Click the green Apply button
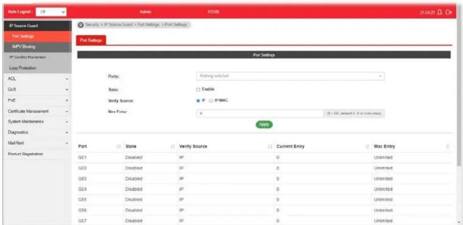 [264, 125]
